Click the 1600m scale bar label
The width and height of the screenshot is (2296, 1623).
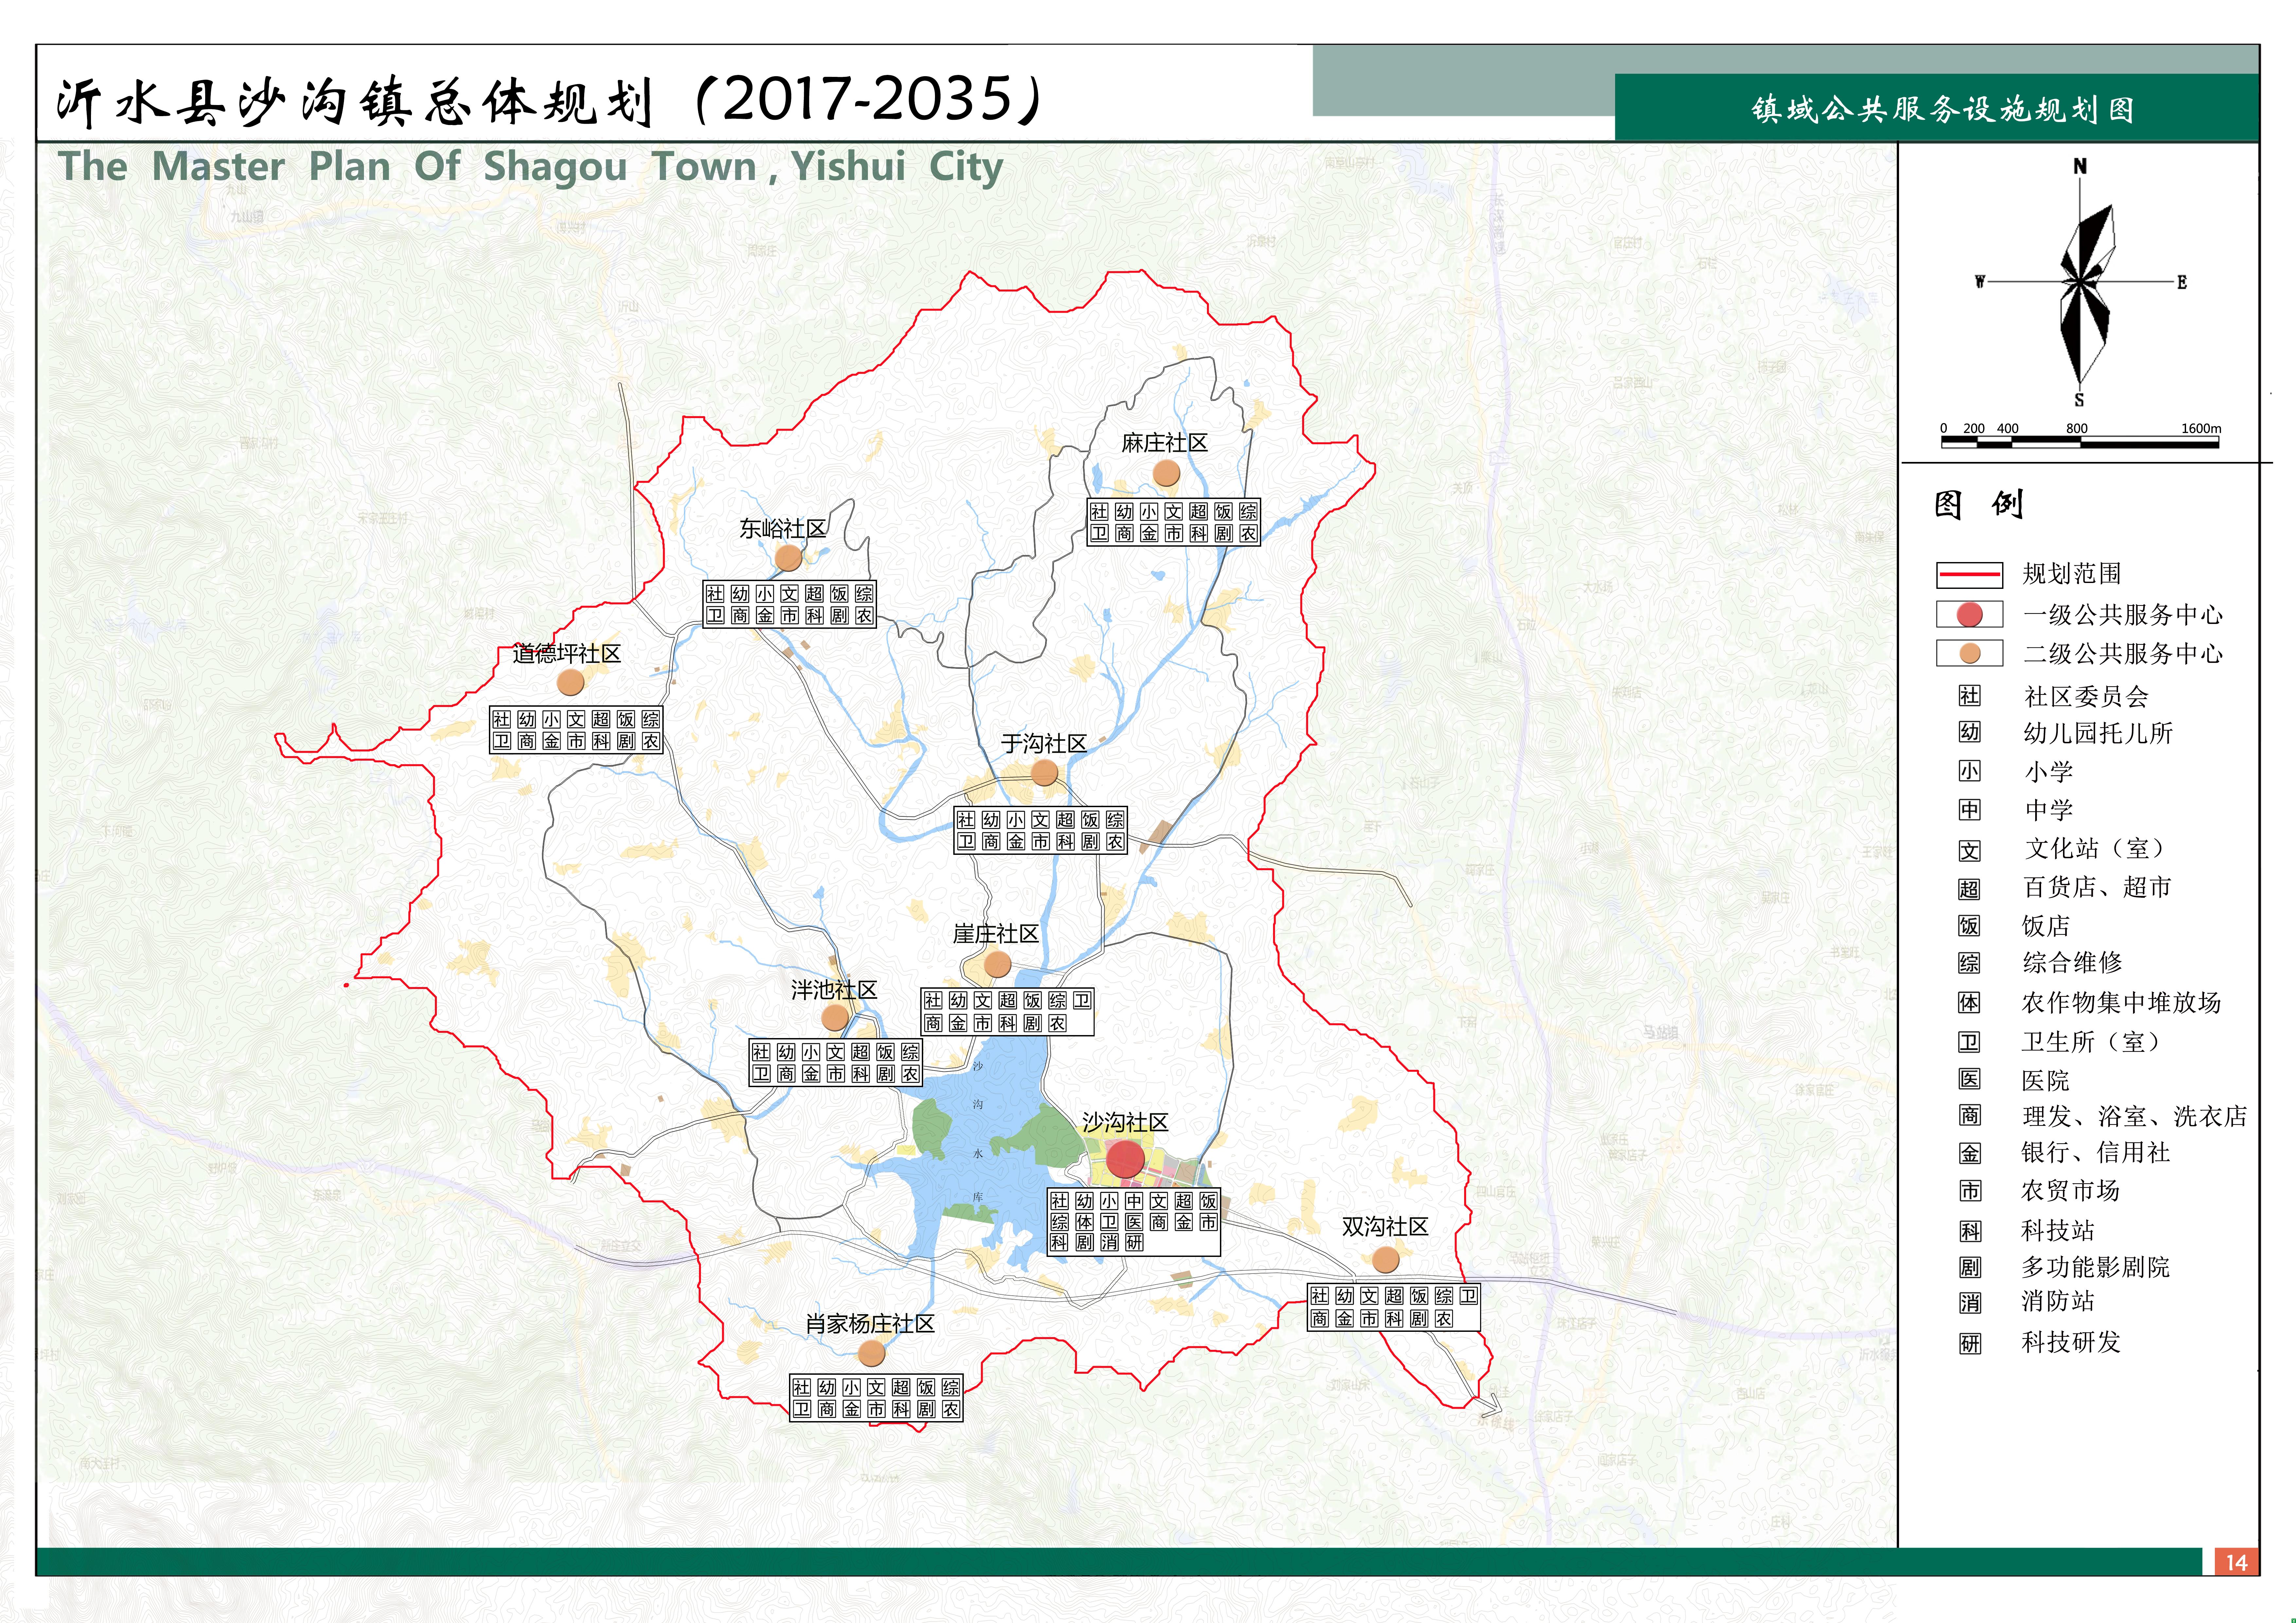[x=2201, y=429]
